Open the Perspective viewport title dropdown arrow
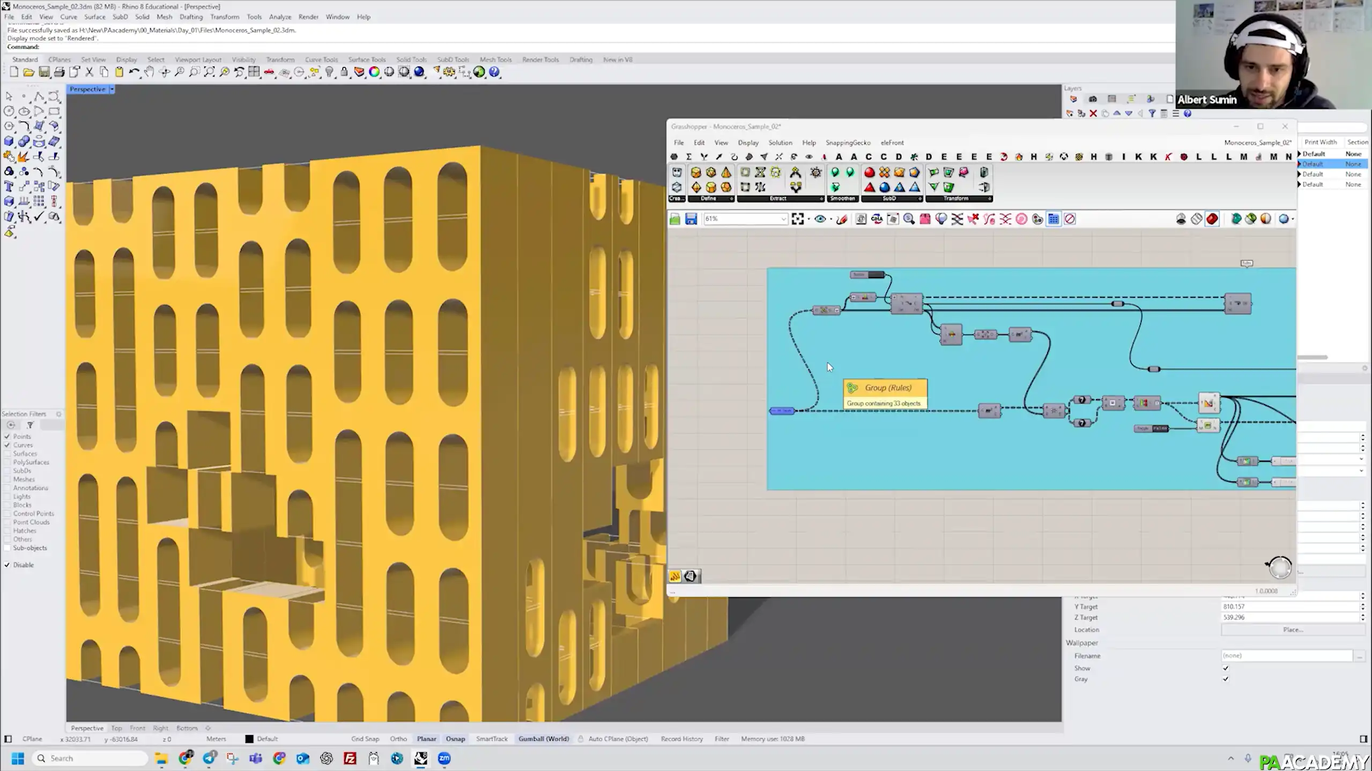This screenshot has width=1372, height=771. (112, 89)
